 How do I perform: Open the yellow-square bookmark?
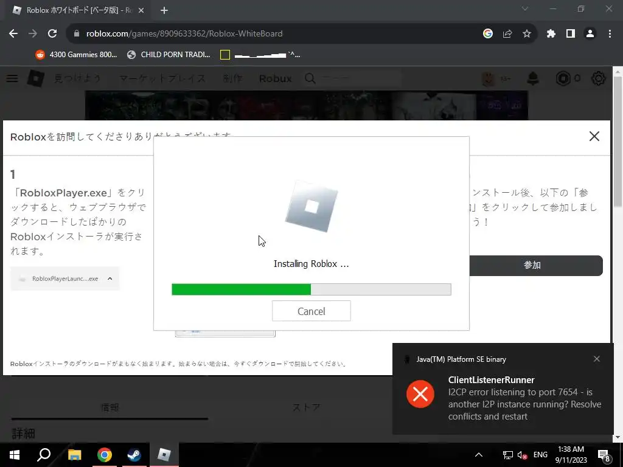pyautogui.click(x=260, y=55)
